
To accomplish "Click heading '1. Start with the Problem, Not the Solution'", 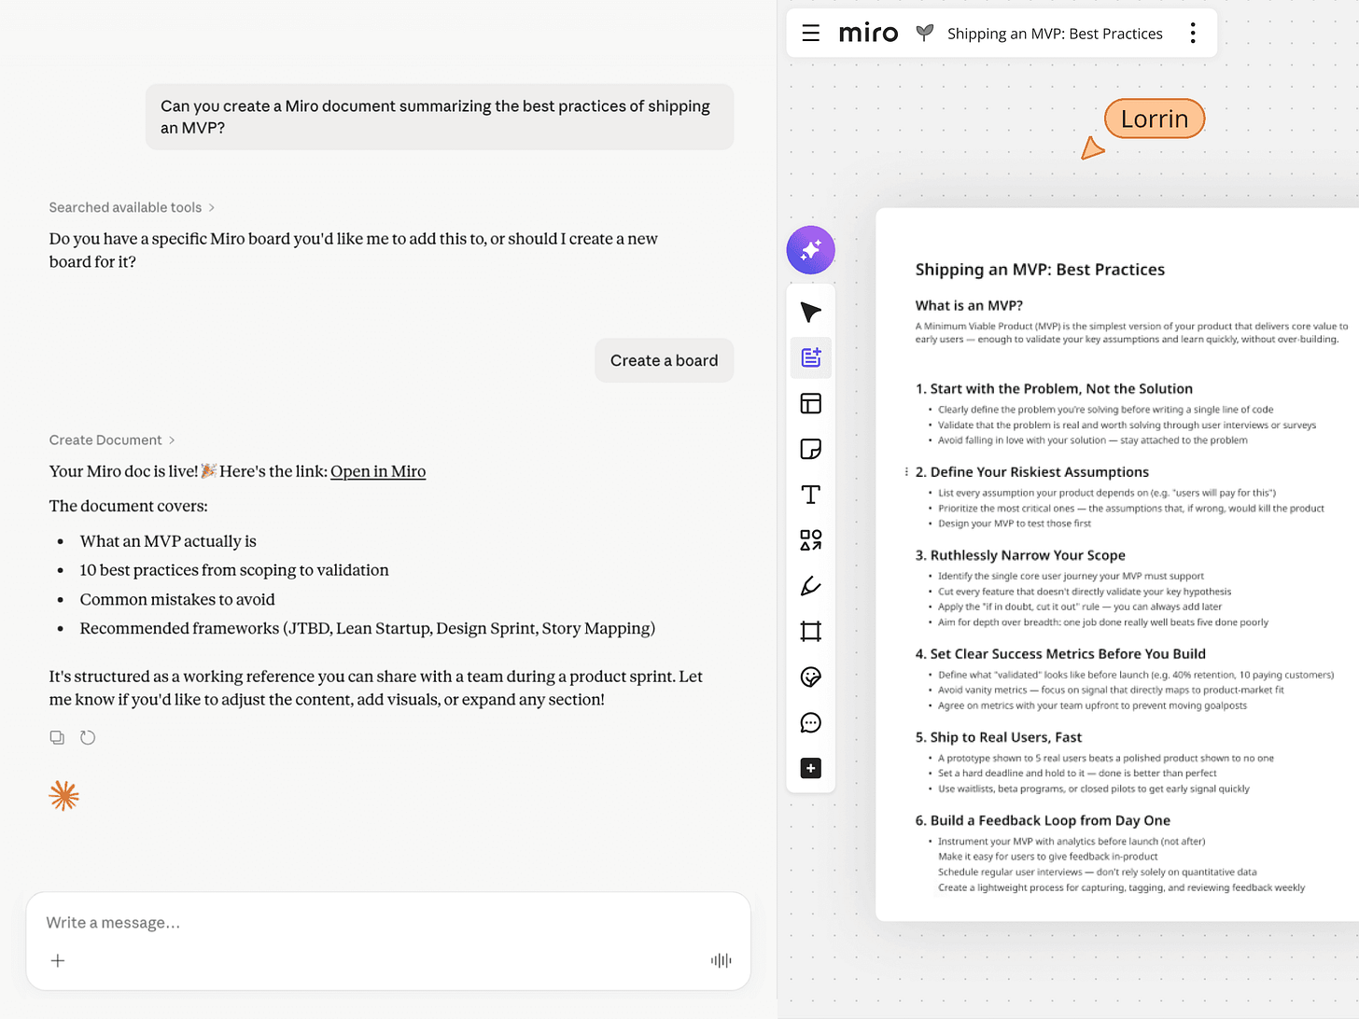I will pos(1054,389).
